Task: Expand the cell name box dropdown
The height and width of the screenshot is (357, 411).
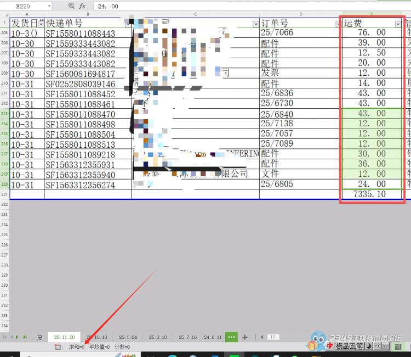Action: click(x=49, y=5)
